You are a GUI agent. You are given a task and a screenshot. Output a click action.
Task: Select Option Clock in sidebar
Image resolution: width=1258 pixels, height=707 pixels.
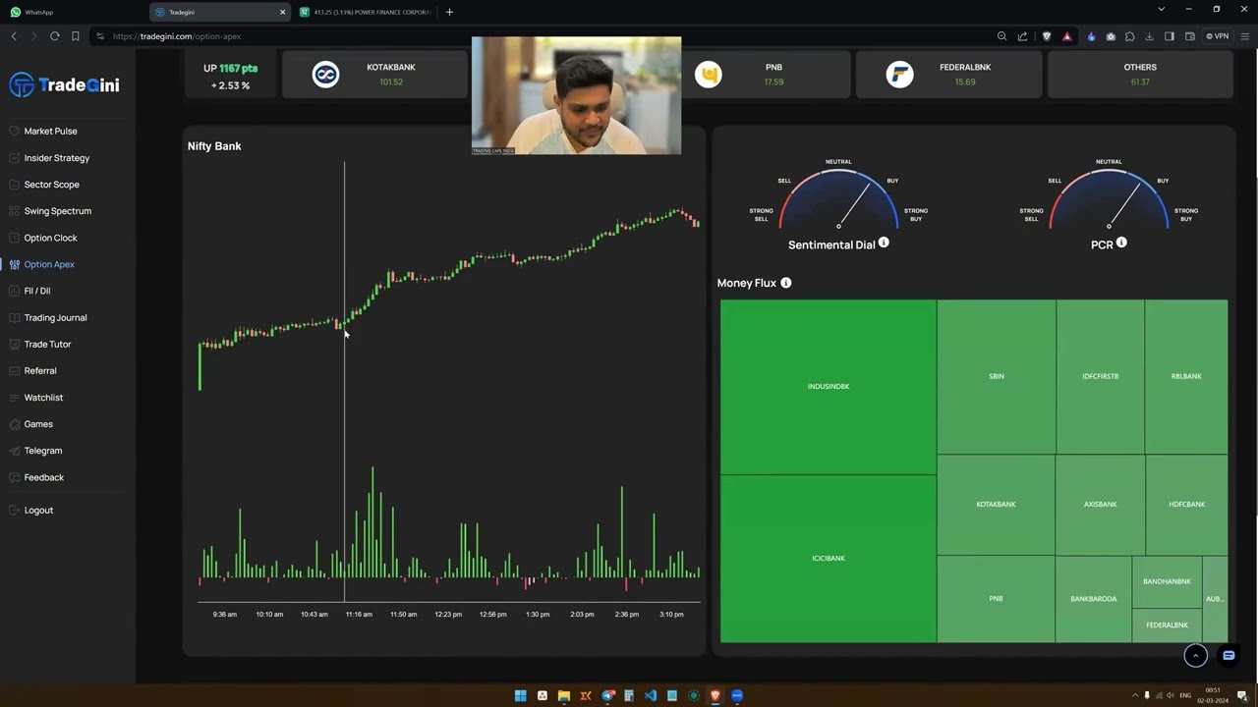50,238
